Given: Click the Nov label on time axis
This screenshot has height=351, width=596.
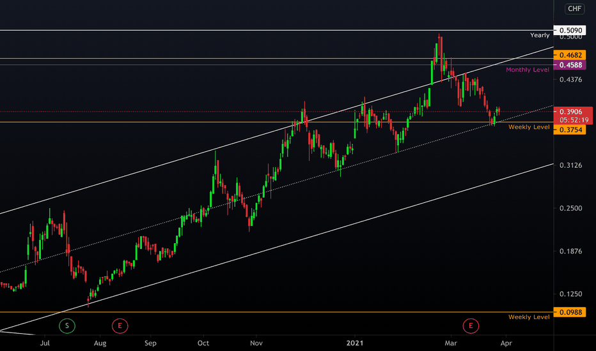Looking at the screenshot, I should pyautogui.click(x=256, y=343).
